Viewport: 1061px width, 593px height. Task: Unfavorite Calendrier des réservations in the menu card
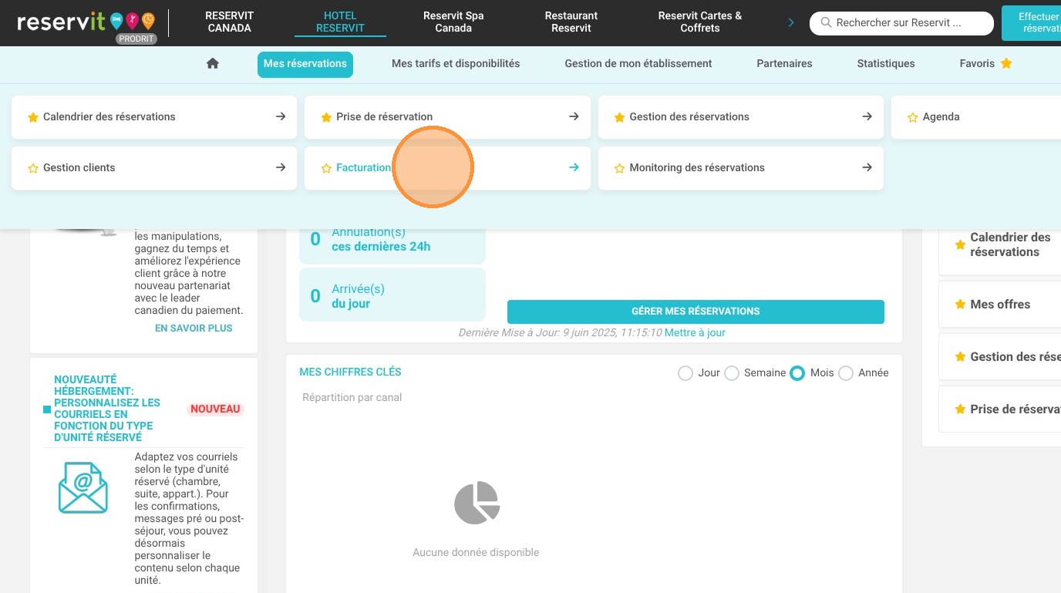pyautogui.click(x=33, y=117)
